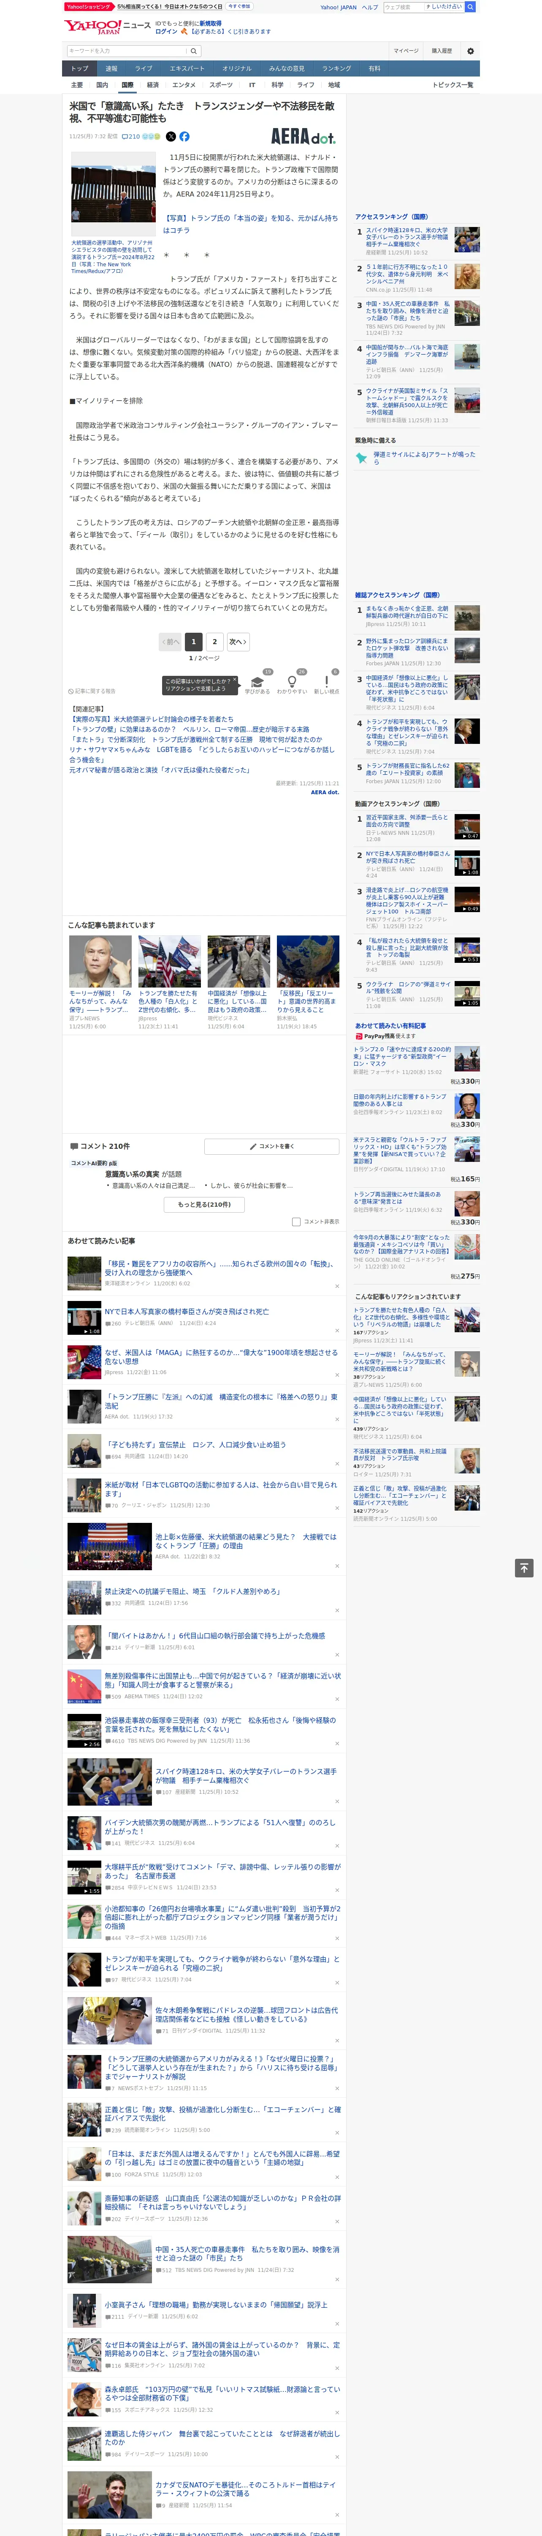Go to the next article page with 次へ
This screenshot has height=2536, width=542.
click(237, 642)
